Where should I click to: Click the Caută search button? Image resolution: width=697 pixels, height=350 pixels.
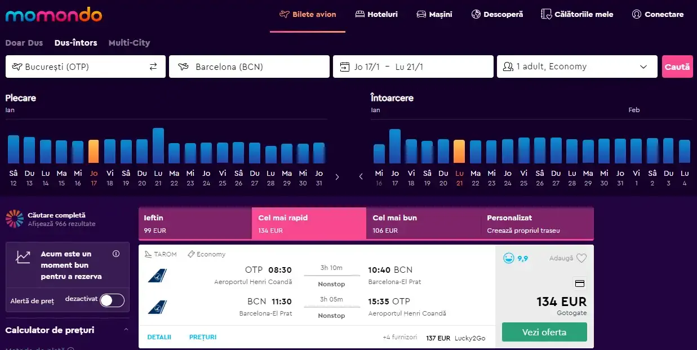(677, 67)
